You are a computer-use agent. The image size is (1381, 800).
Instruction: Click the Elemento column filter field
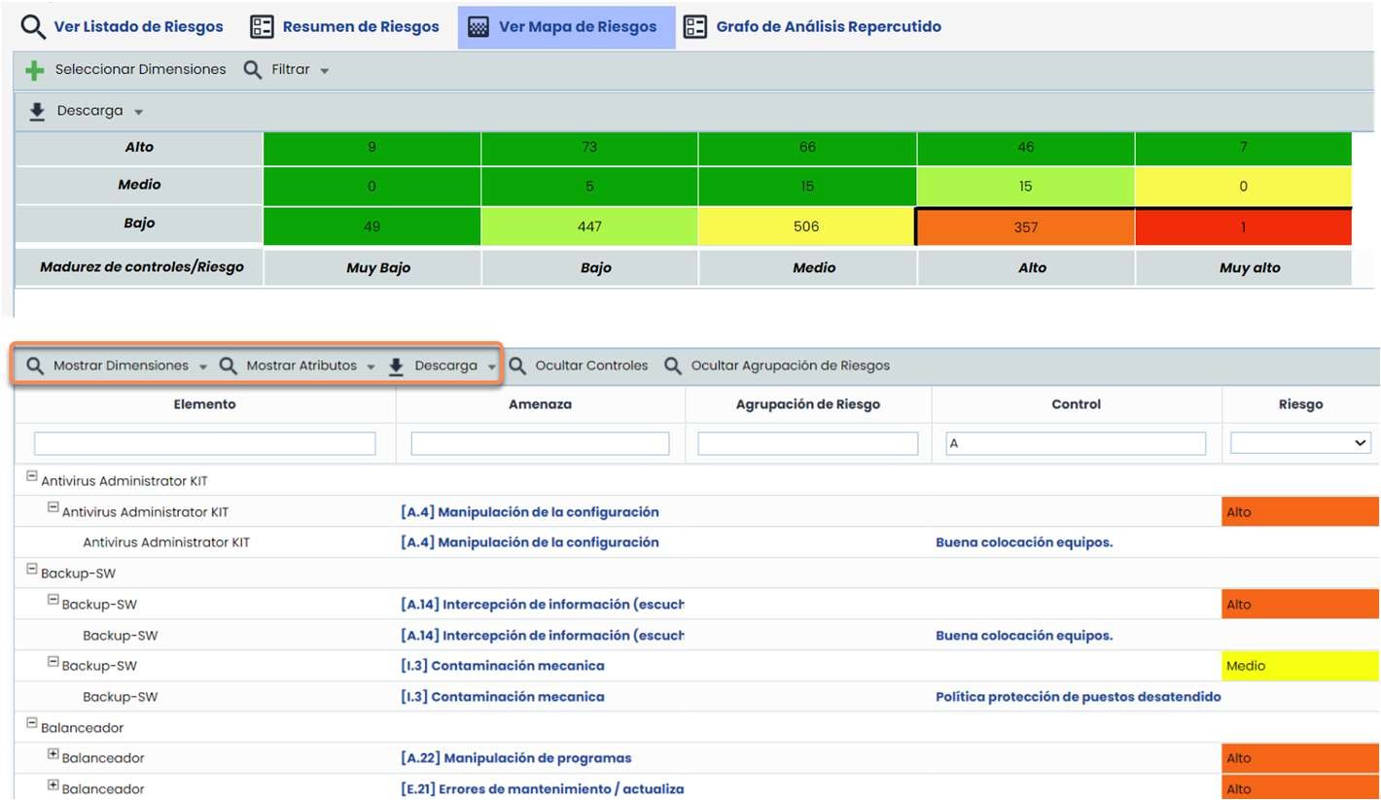coord(204,443)
